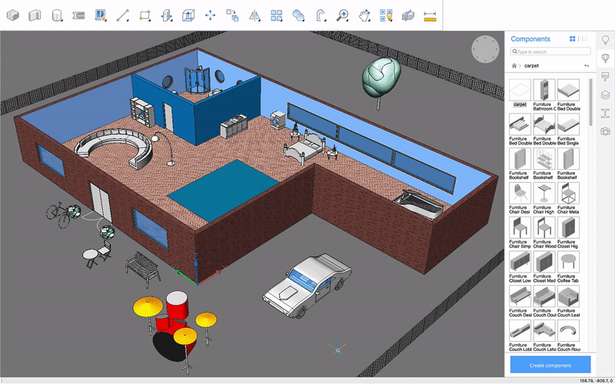Click the Components panel vertical scrollbar
Screen dimensions: 615x384
click(591, 102)
